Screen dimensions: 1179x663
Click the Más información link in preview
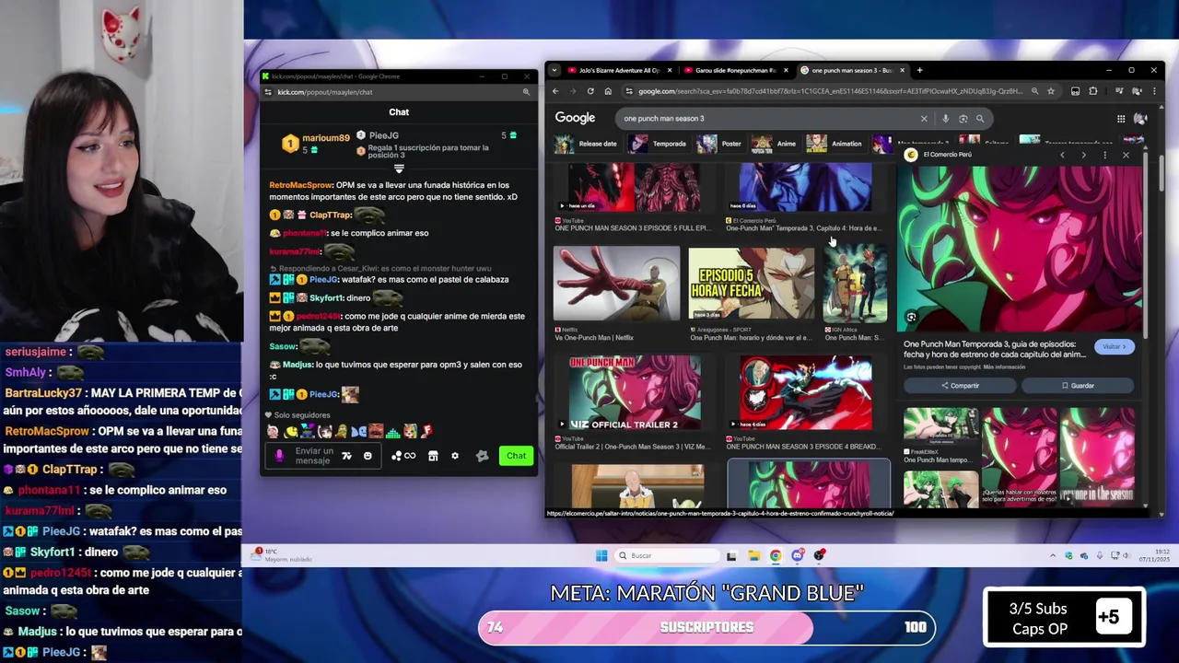tap(1002, 367)
